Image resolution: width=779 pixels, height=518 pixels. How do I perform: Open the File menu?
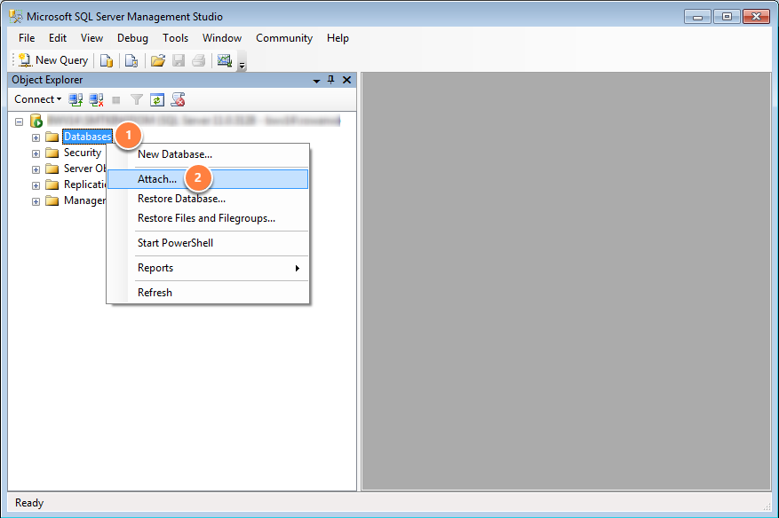(x=27, y=38)
